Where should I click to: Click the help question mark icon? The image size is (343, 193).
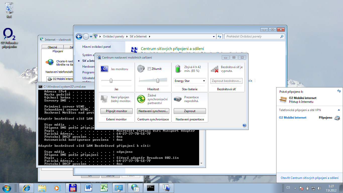pyautogui.click(x=244, y=125)
